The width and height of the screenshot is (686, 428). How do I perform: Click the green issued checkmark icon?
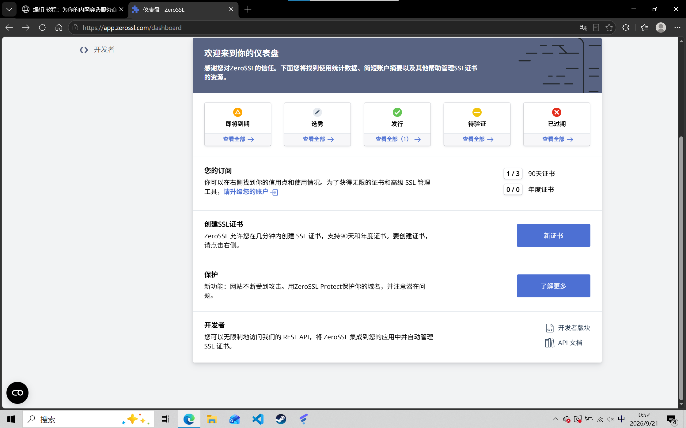point(397,112)
